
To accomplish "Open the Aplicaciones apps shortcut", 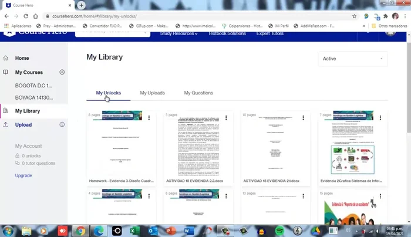I will [18, 26].
